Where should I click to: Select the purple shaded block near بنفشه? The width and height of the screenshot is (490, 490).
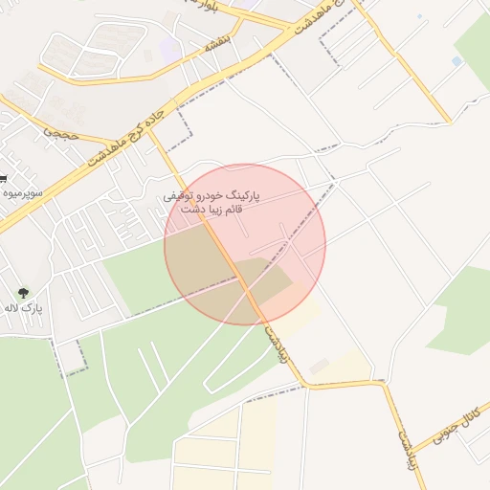click(x=170, y=50)
